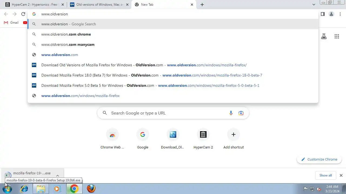Image resolution: width=346 pixels, height=194 pixels.
Task: Pick Mozilla Firefox 18.0 (Beta 7) suggestion
Action: [x=173, y=75]
